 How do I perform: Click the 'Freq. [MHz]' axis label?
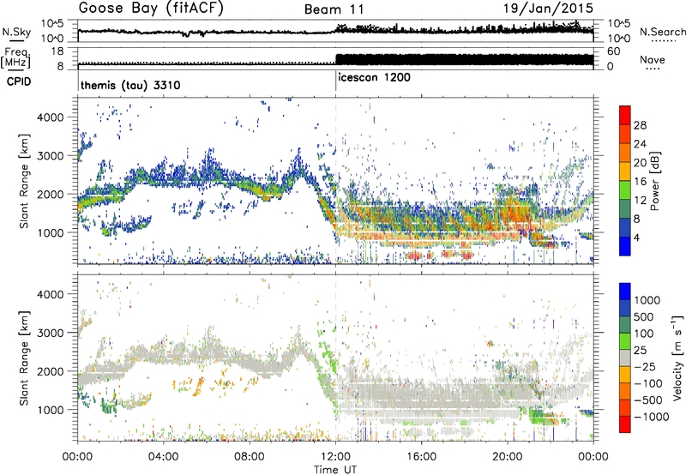(x=15, y=58)
